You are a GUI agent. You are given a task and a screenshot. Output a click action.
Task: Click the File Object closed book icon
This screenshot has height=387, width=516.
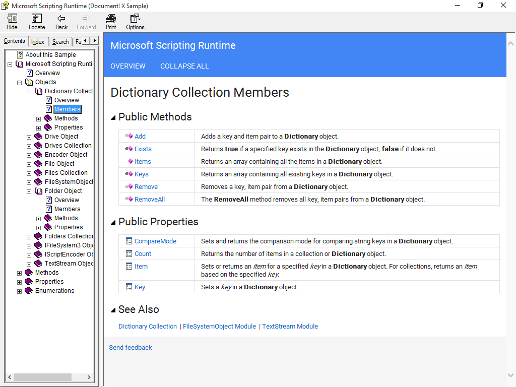click(38, 164)
